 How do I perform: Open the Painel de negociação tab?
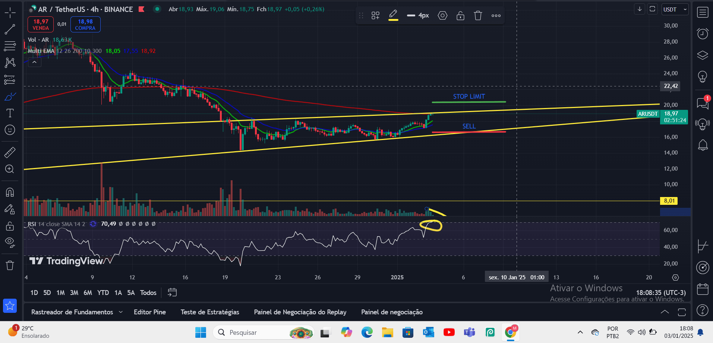pos(392,312)
